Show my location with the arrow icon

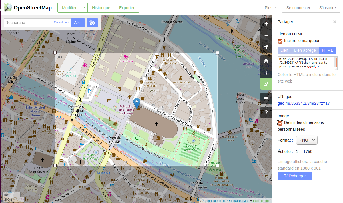[x=266, y=47]
